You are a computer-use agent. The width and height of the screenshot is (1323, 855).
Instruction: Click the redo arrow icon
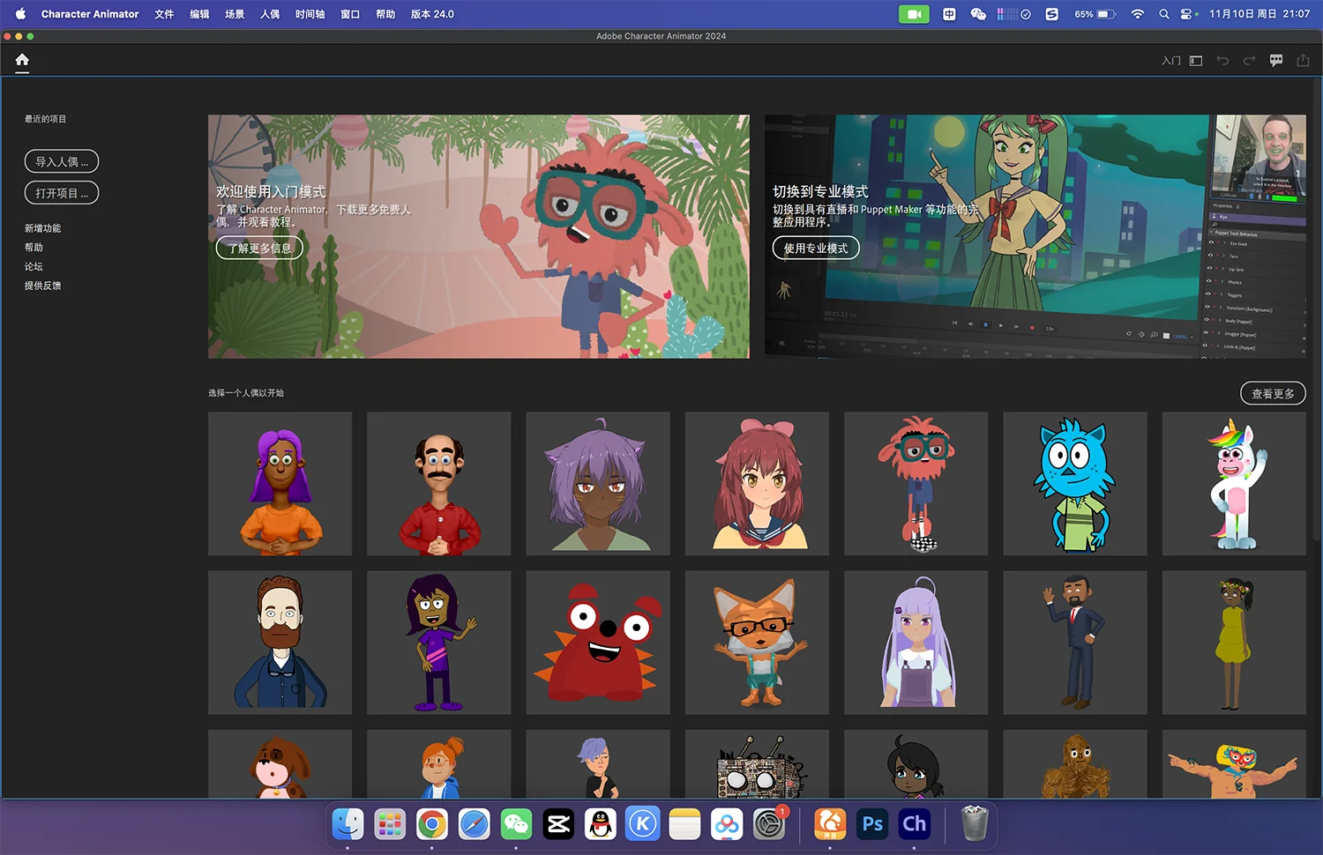tap(1249, 60)
